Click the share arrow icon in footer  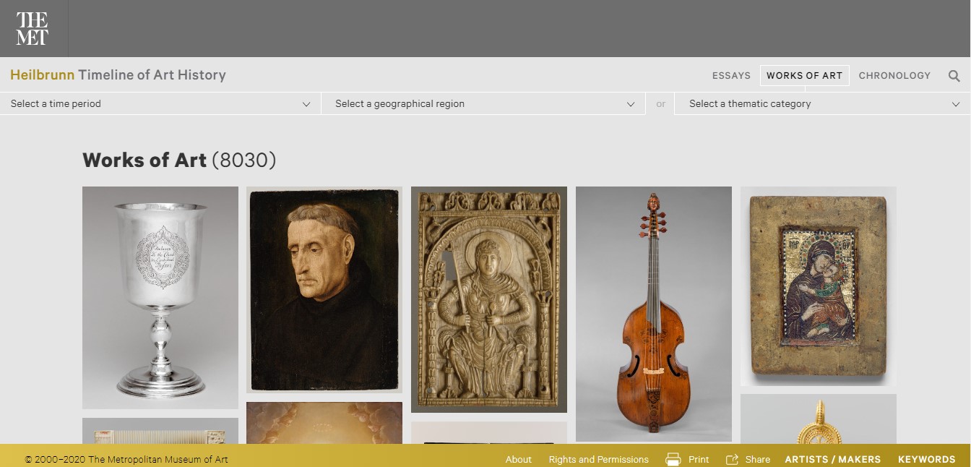[x=732, y=459]
